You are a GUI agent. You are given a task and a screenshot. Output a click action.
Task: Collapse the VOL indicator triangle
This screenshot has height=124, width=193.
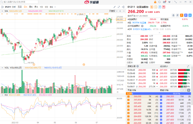[2, 68]
